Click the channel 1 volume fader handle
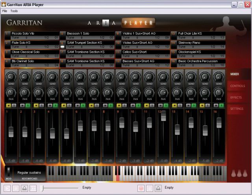Image resolution: width=252 pixels, height=195 pixels. tap(11, 132)
